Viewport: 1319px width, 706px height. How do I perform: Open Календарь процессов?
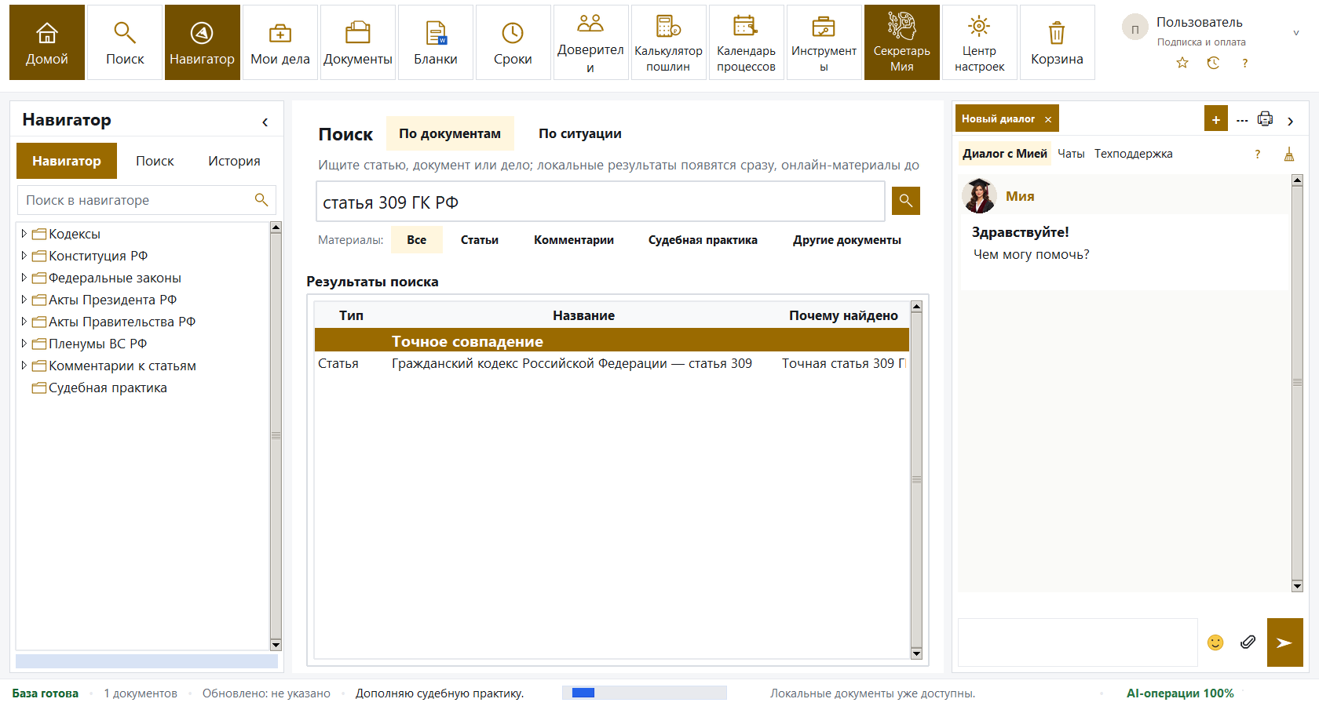click(746, 42)
